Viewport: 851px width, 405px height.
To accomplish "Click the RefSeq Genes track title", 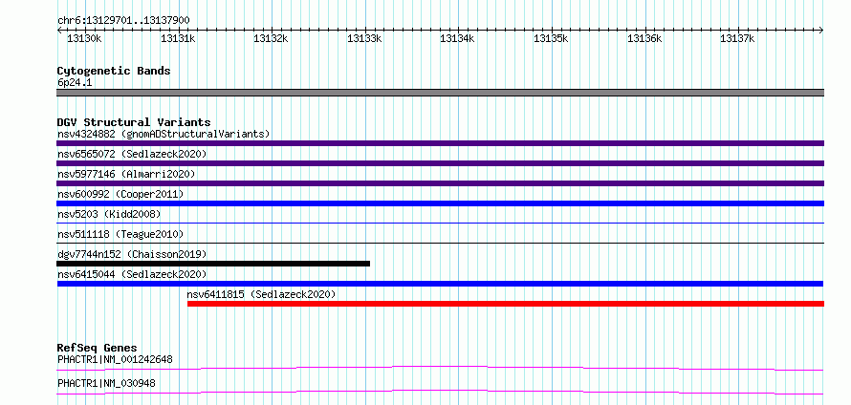I will coord(98,348).
